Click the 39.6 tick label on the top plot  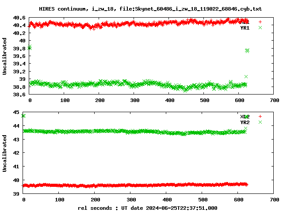[x=19, y=56]
